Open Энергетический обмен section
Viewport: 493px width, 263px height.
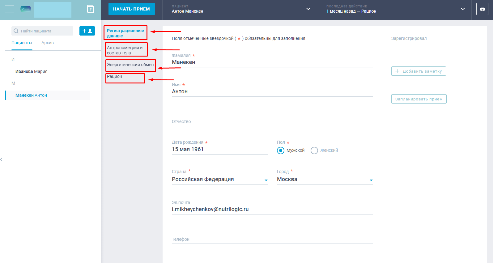pos(130,65)
